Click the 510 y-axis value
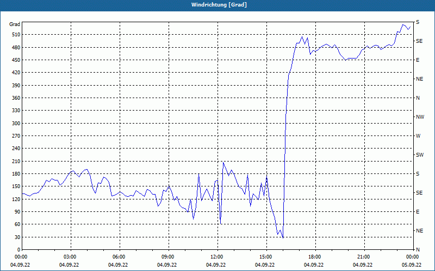The image size is (435, 271). (x=16, y=35)
